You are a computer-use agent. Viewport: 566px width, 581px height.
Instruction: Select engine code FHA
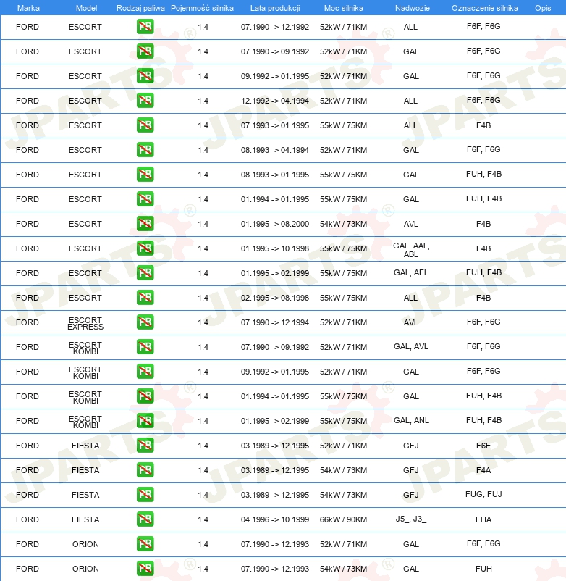click(483, 519)
